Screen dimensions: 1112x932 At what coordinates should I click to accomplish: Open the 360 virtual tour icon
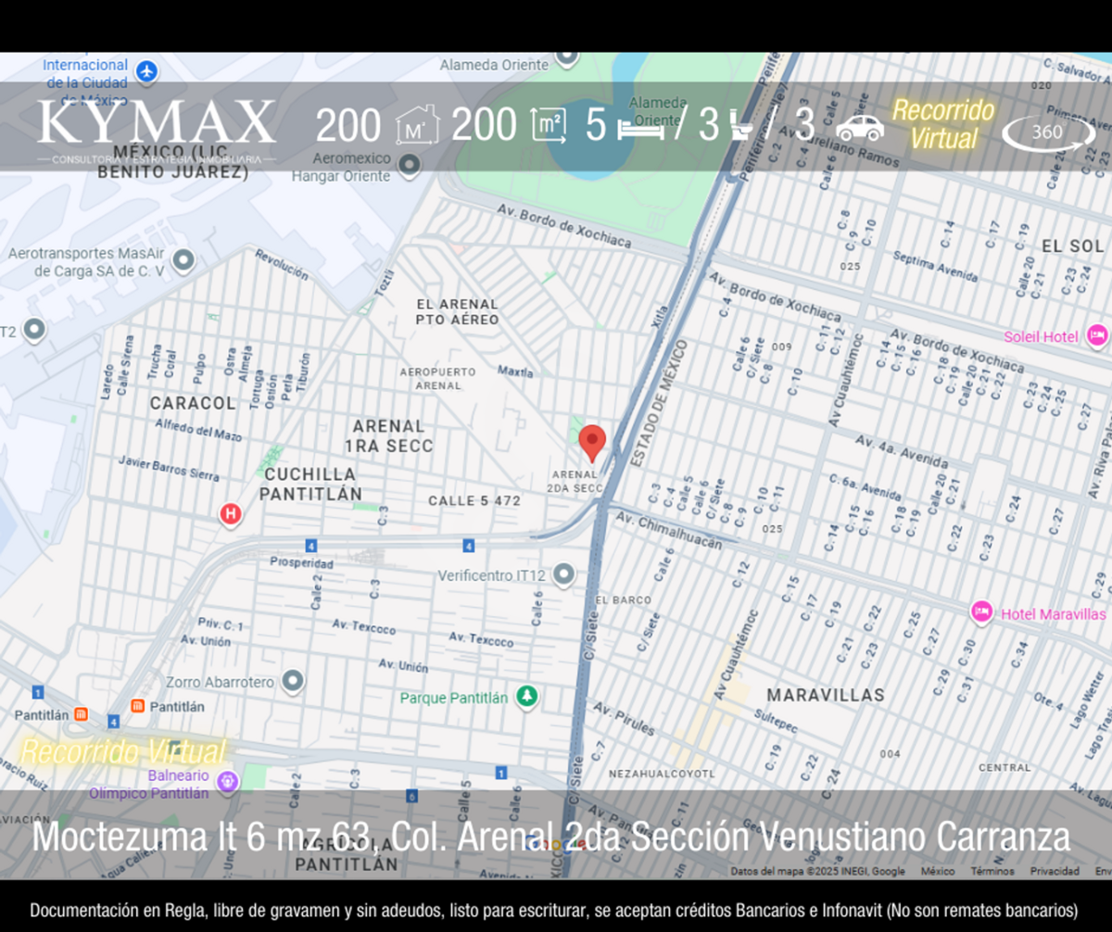click(1048, 132)
